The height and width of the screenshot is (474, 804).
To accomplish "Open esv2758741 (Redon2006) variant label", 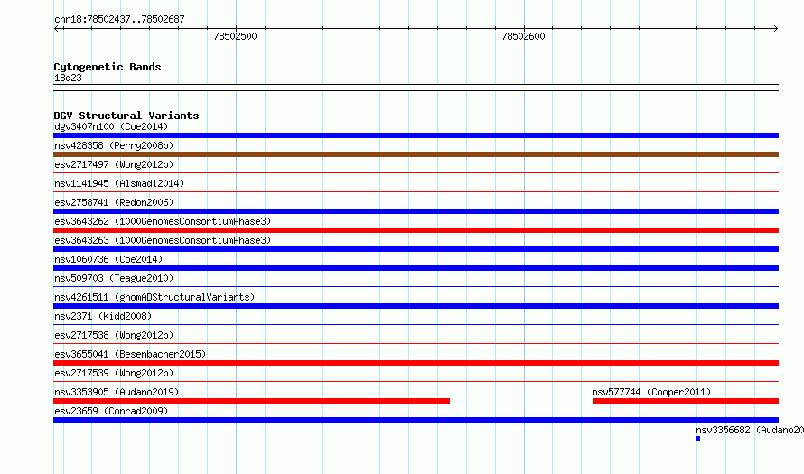I will point(114,202).
